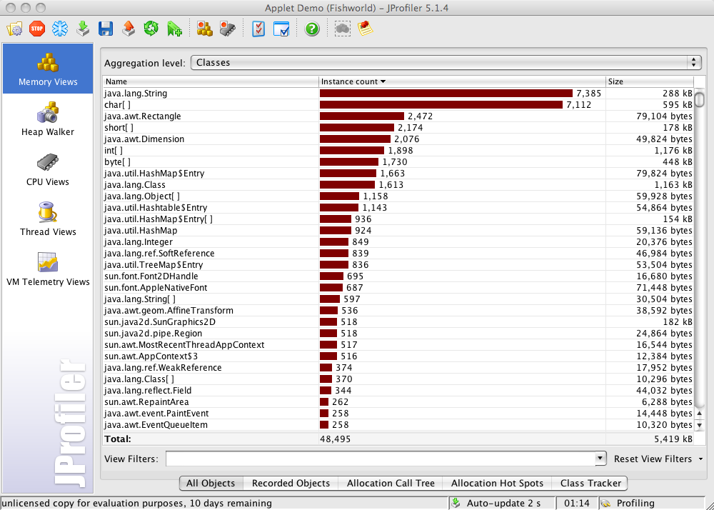Open CPU Views section
Viewport: 714px width, 510px height.
48,169
